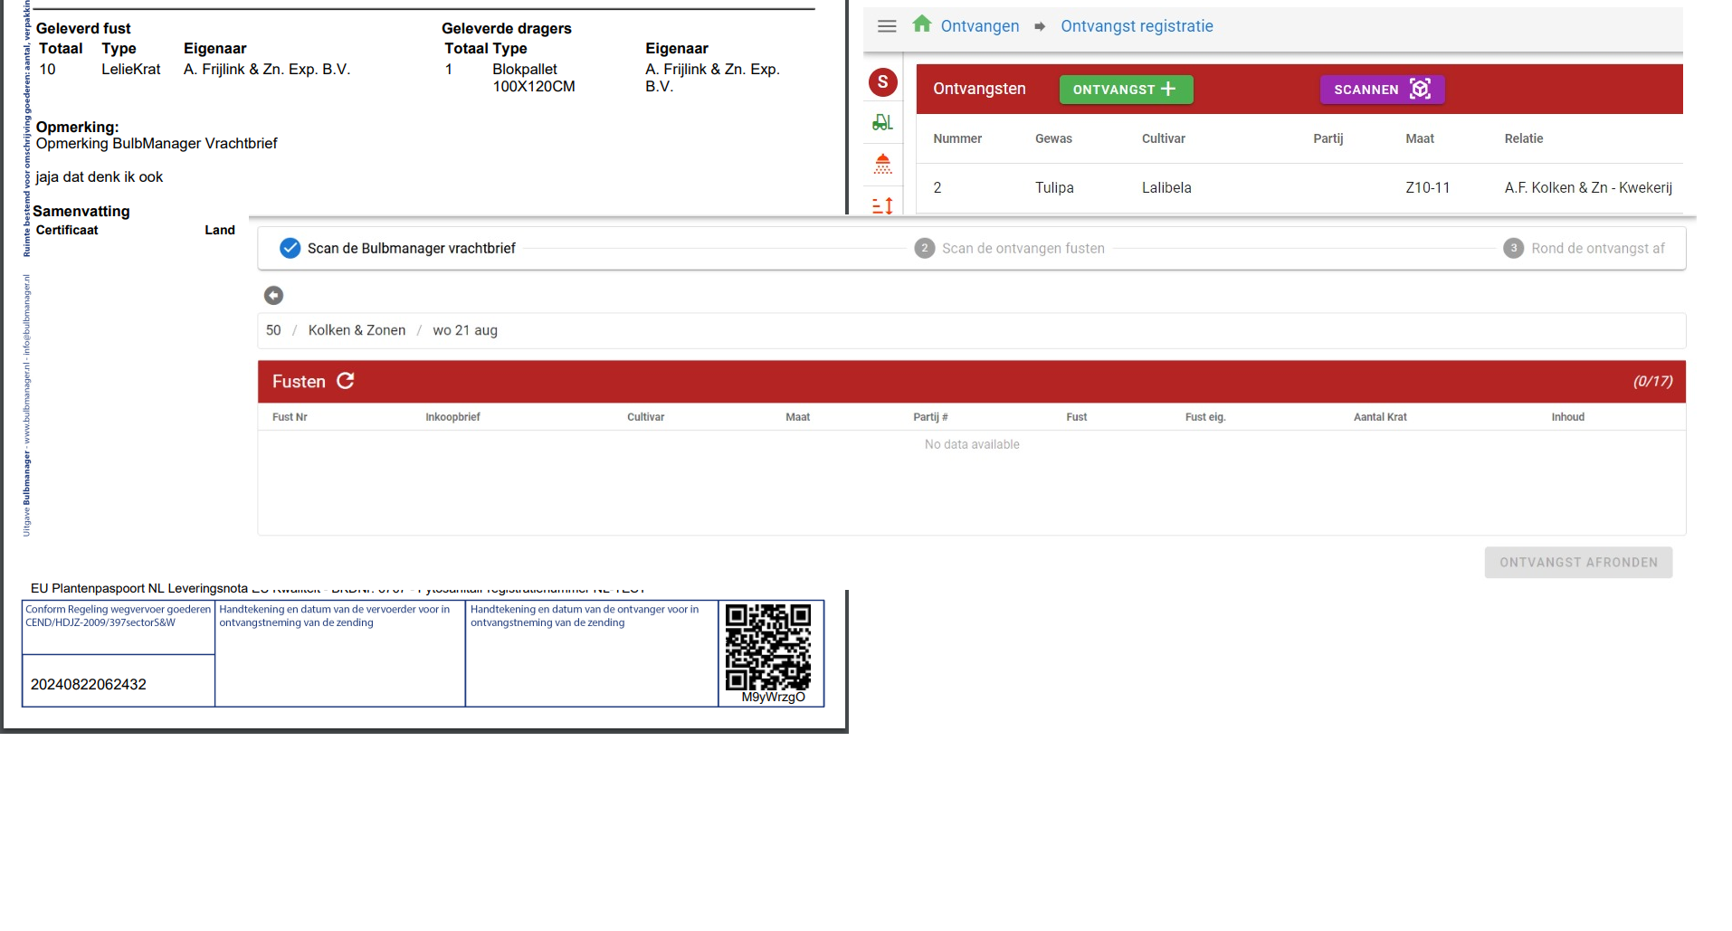Click the round back arrow icon
This screenshot has width=1732, height=931.
(273, 295)
